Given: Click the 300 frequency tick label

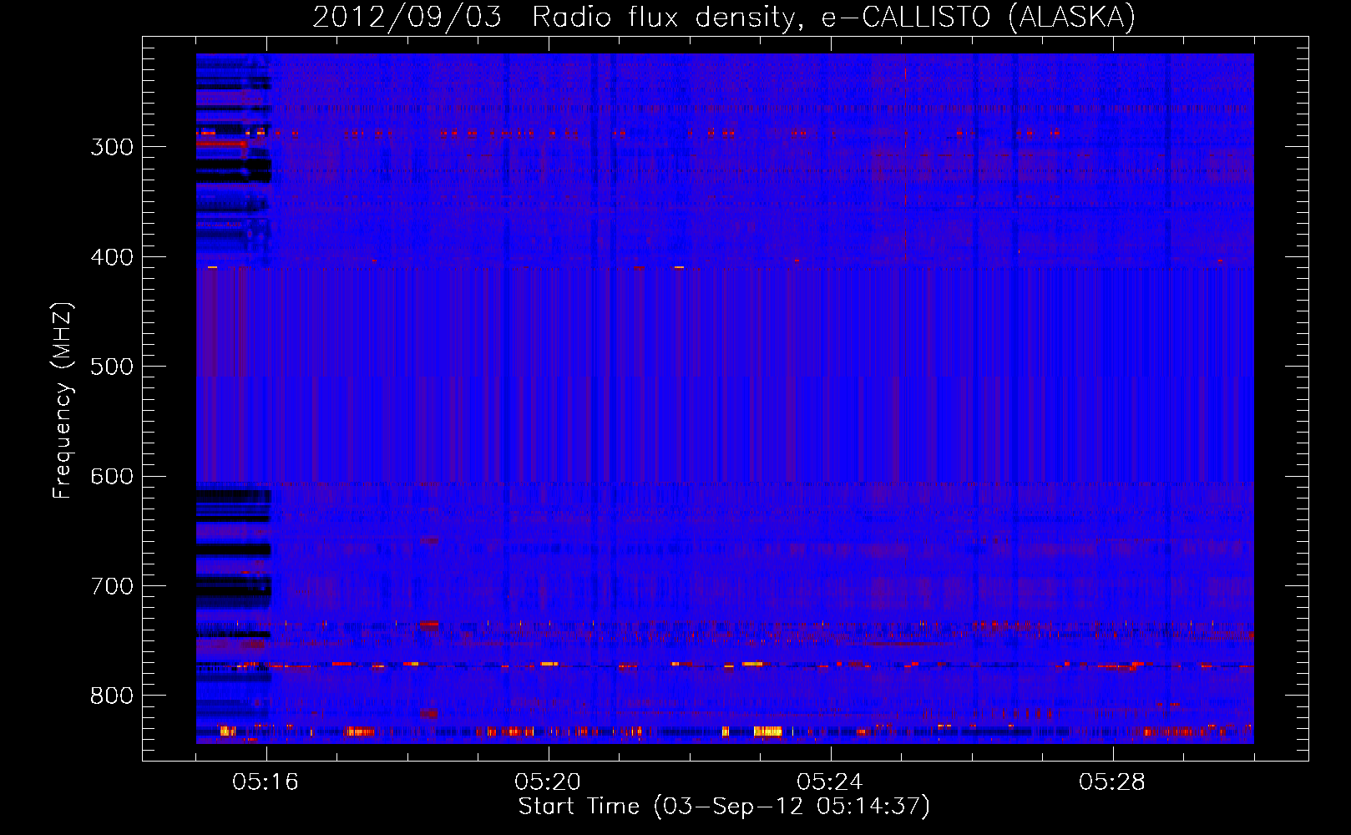Looking at the screenshot, I should click(x=112, y=147).
